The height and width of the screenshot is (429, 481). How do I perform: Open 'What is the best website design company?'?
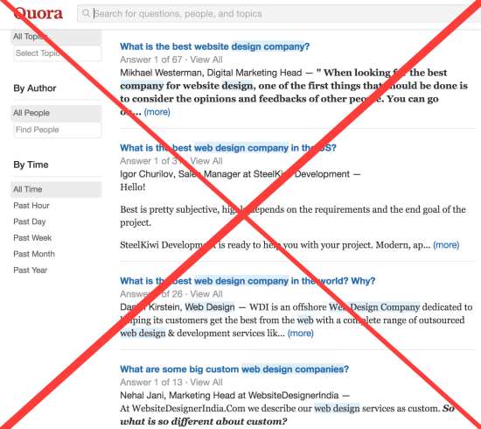coord(215,46)
